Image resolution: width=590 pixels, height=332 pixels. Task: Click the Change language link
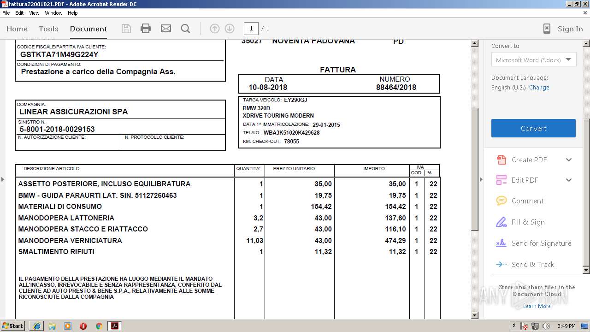click(539, 87)
